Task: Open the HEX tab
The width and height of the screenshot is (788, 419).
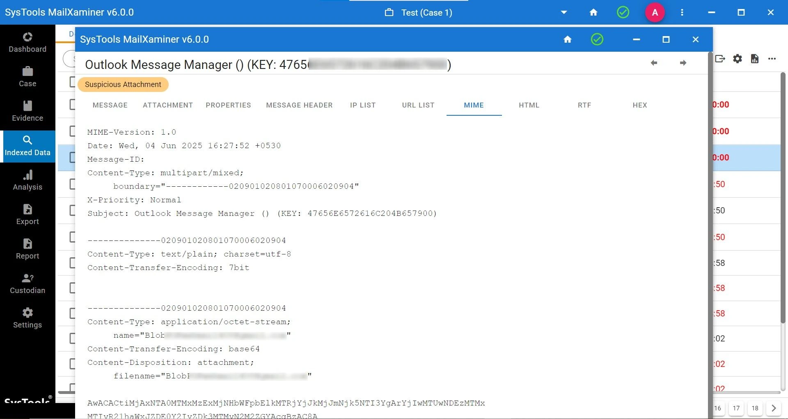Action: coord(640,105)
